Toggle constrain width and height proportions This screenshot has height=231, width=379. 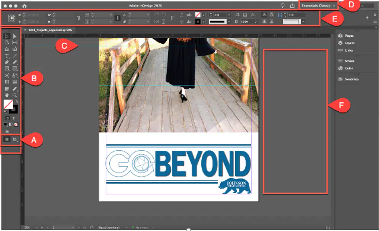(79, 18)
